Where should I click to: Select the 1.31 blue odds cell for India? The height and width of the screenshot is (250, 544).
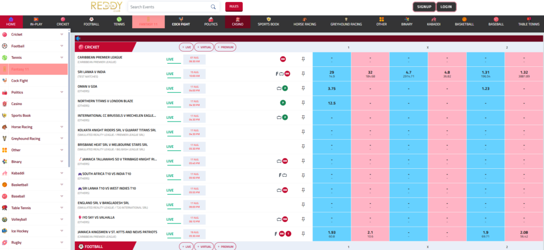(x=486, y=74)
